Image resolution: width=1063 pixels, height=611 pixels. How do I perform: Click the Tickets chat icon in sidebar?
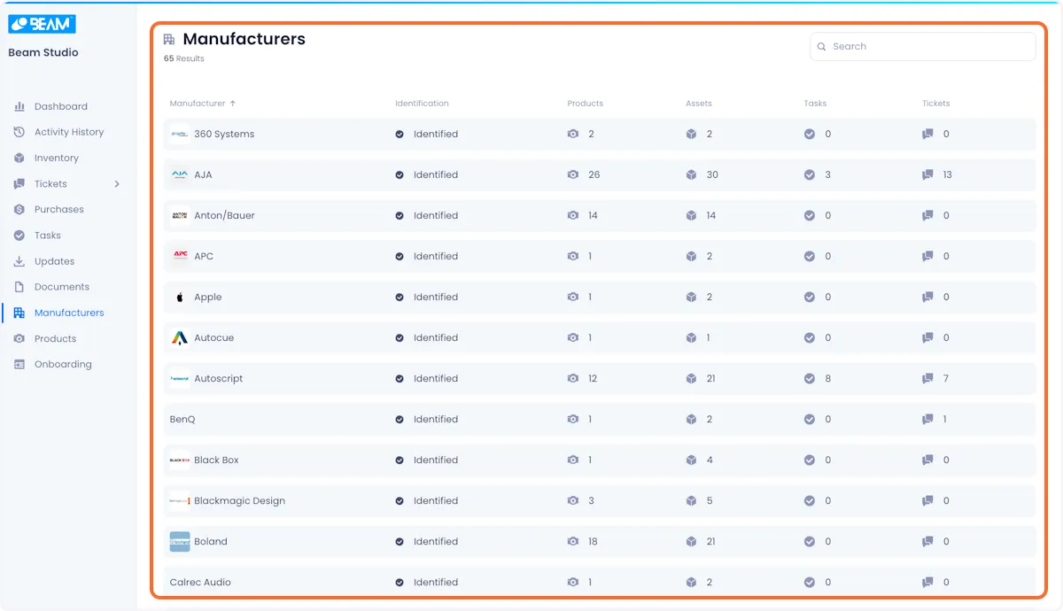tap(19, 183)
